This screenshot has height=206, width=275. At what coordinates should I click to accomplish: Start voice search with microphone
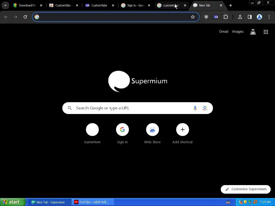click(195, 108)
